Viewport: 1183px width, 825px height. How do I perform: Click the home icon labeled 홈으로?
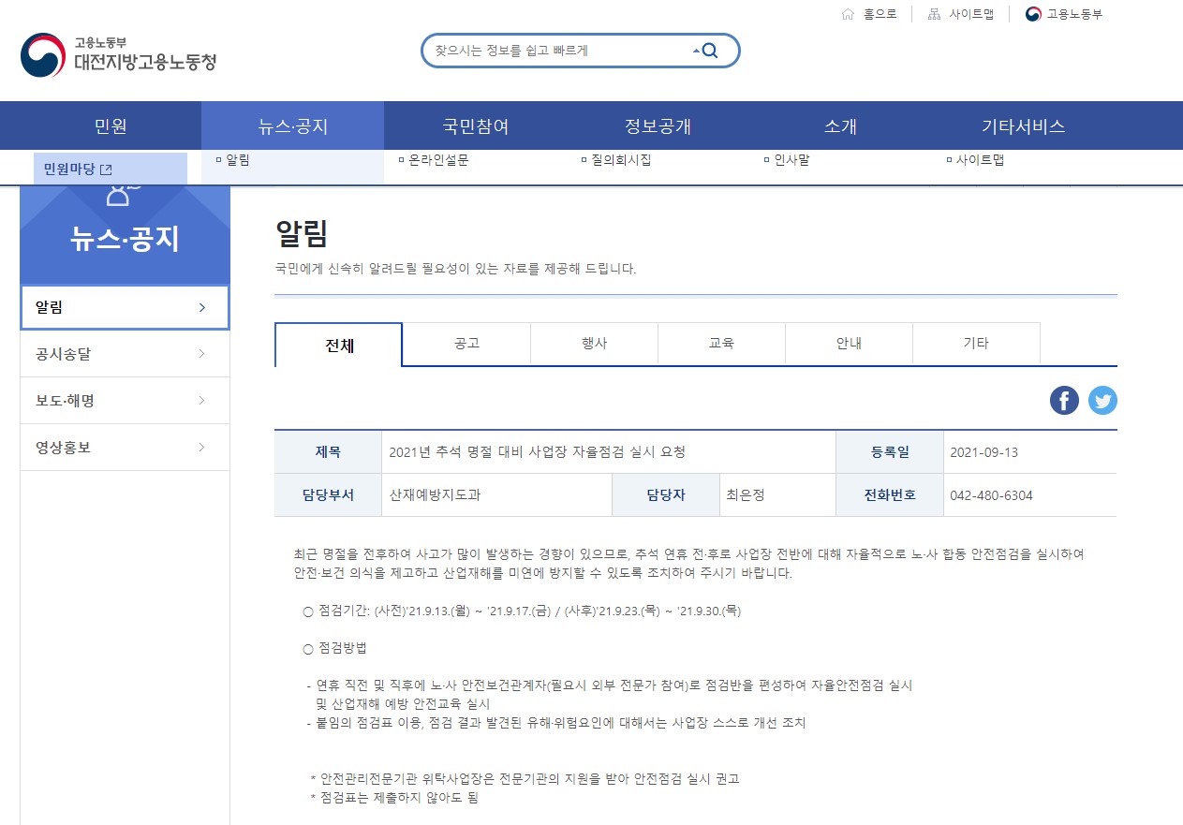848,14
